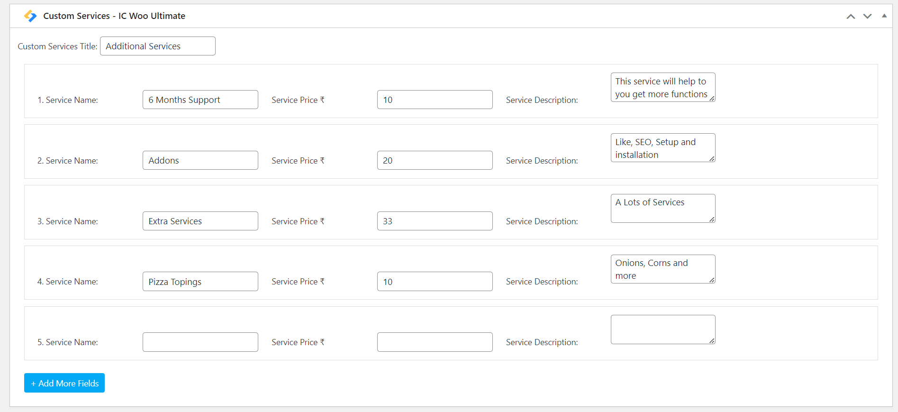This screenshot has height=412, width=898.
Task: Click the resize handle of service 1 description
Action: tap(712, 99)
